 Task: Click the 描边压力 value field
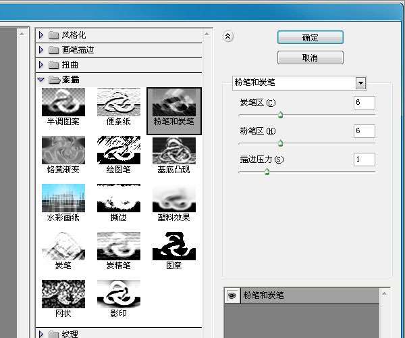tap(364, 160)
